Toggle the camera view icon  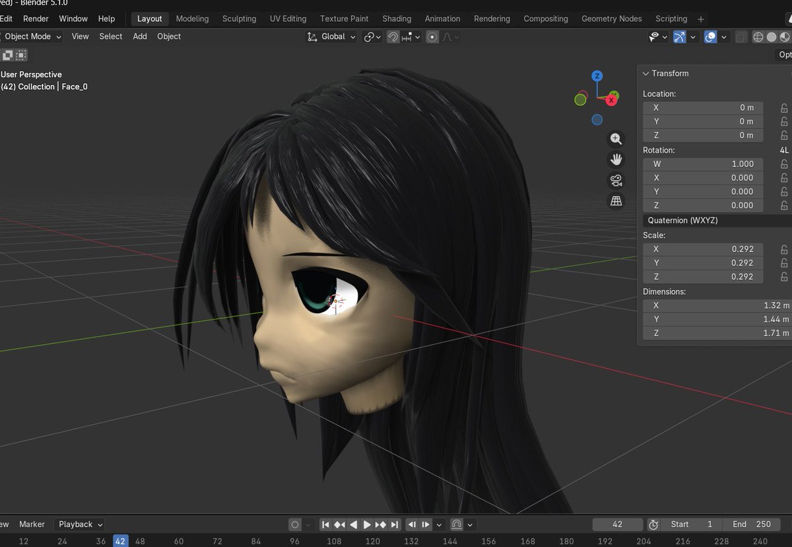[616, 180]
